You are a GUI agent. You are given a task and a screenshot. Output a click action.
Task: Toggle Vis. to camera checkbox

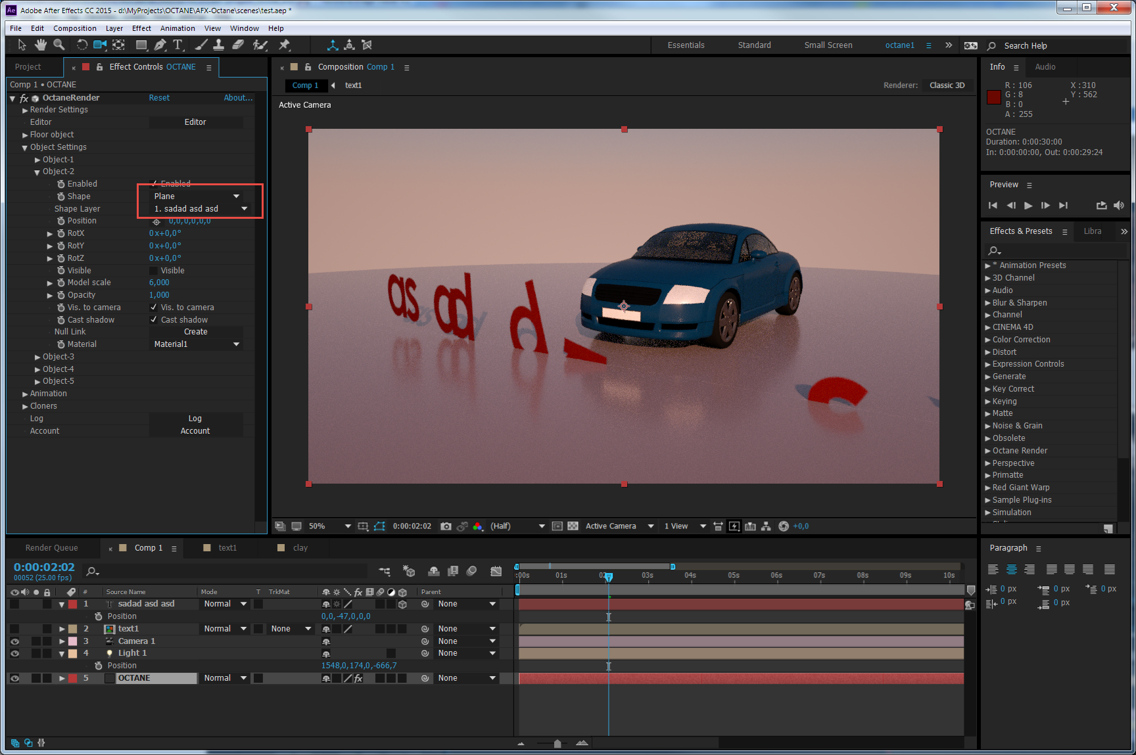point(153,308)
